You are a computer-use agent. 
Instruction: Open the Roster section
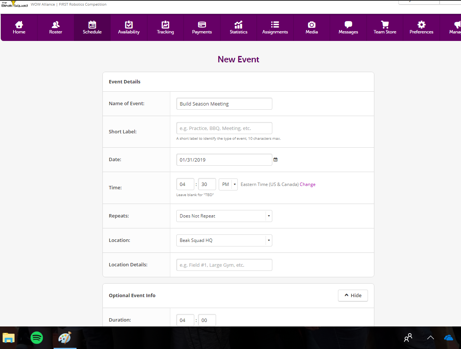56,27
